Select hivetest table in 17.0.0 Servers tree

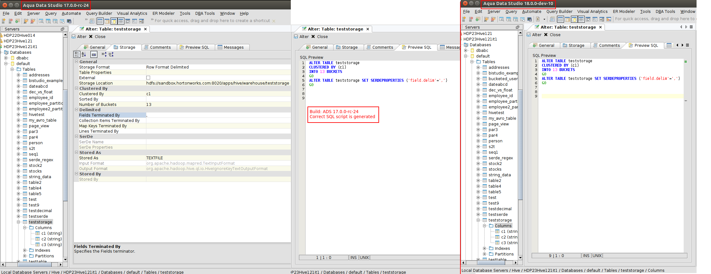coord(37,114)
